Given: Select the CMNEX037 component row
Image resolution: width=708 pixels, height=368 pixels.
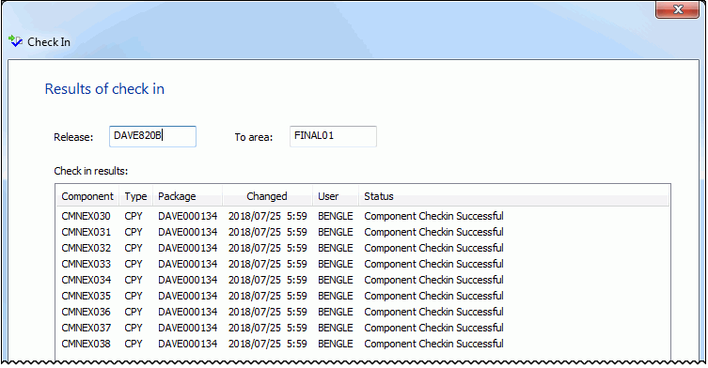Looking at the screenshot, I should [x=363, y=328].
